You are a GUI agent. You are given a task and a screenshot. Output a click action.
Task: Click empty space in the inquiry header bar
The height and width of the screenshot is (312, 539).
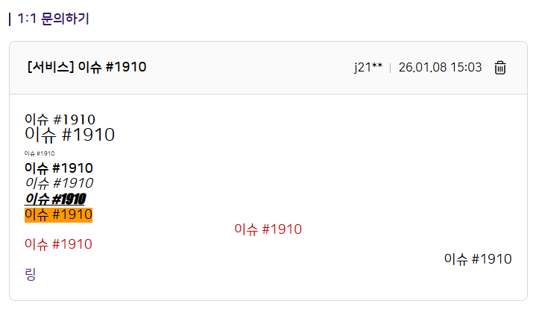pyautogui.click(x=246, y=68)
